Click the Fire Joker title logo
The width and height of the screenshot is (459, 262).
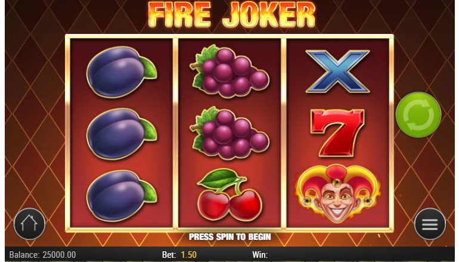point(231,14)
